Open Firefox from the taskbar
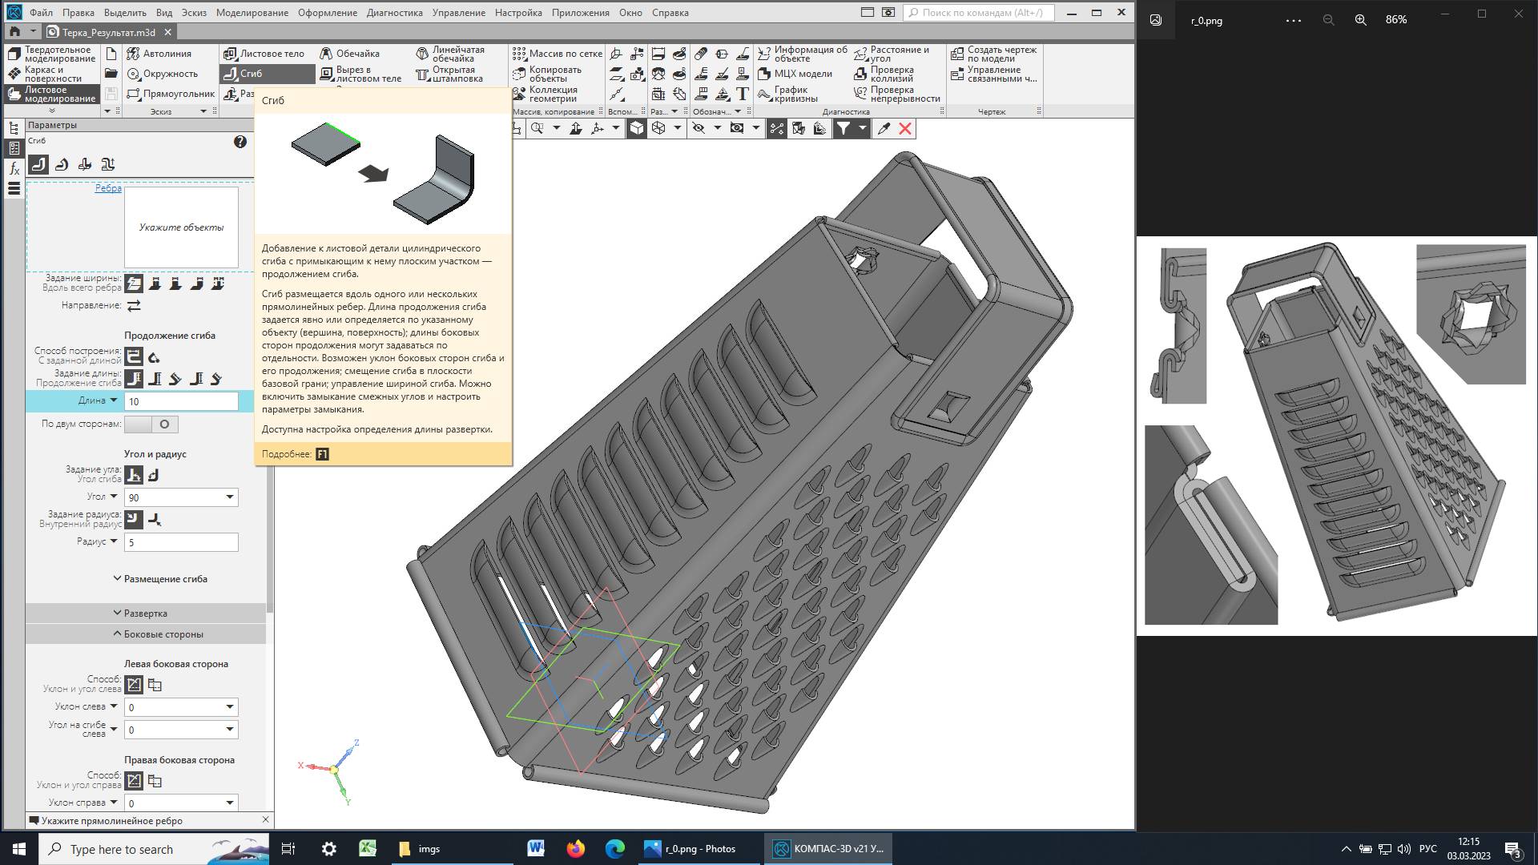1538x865 pixels. [x=575, y=849]
